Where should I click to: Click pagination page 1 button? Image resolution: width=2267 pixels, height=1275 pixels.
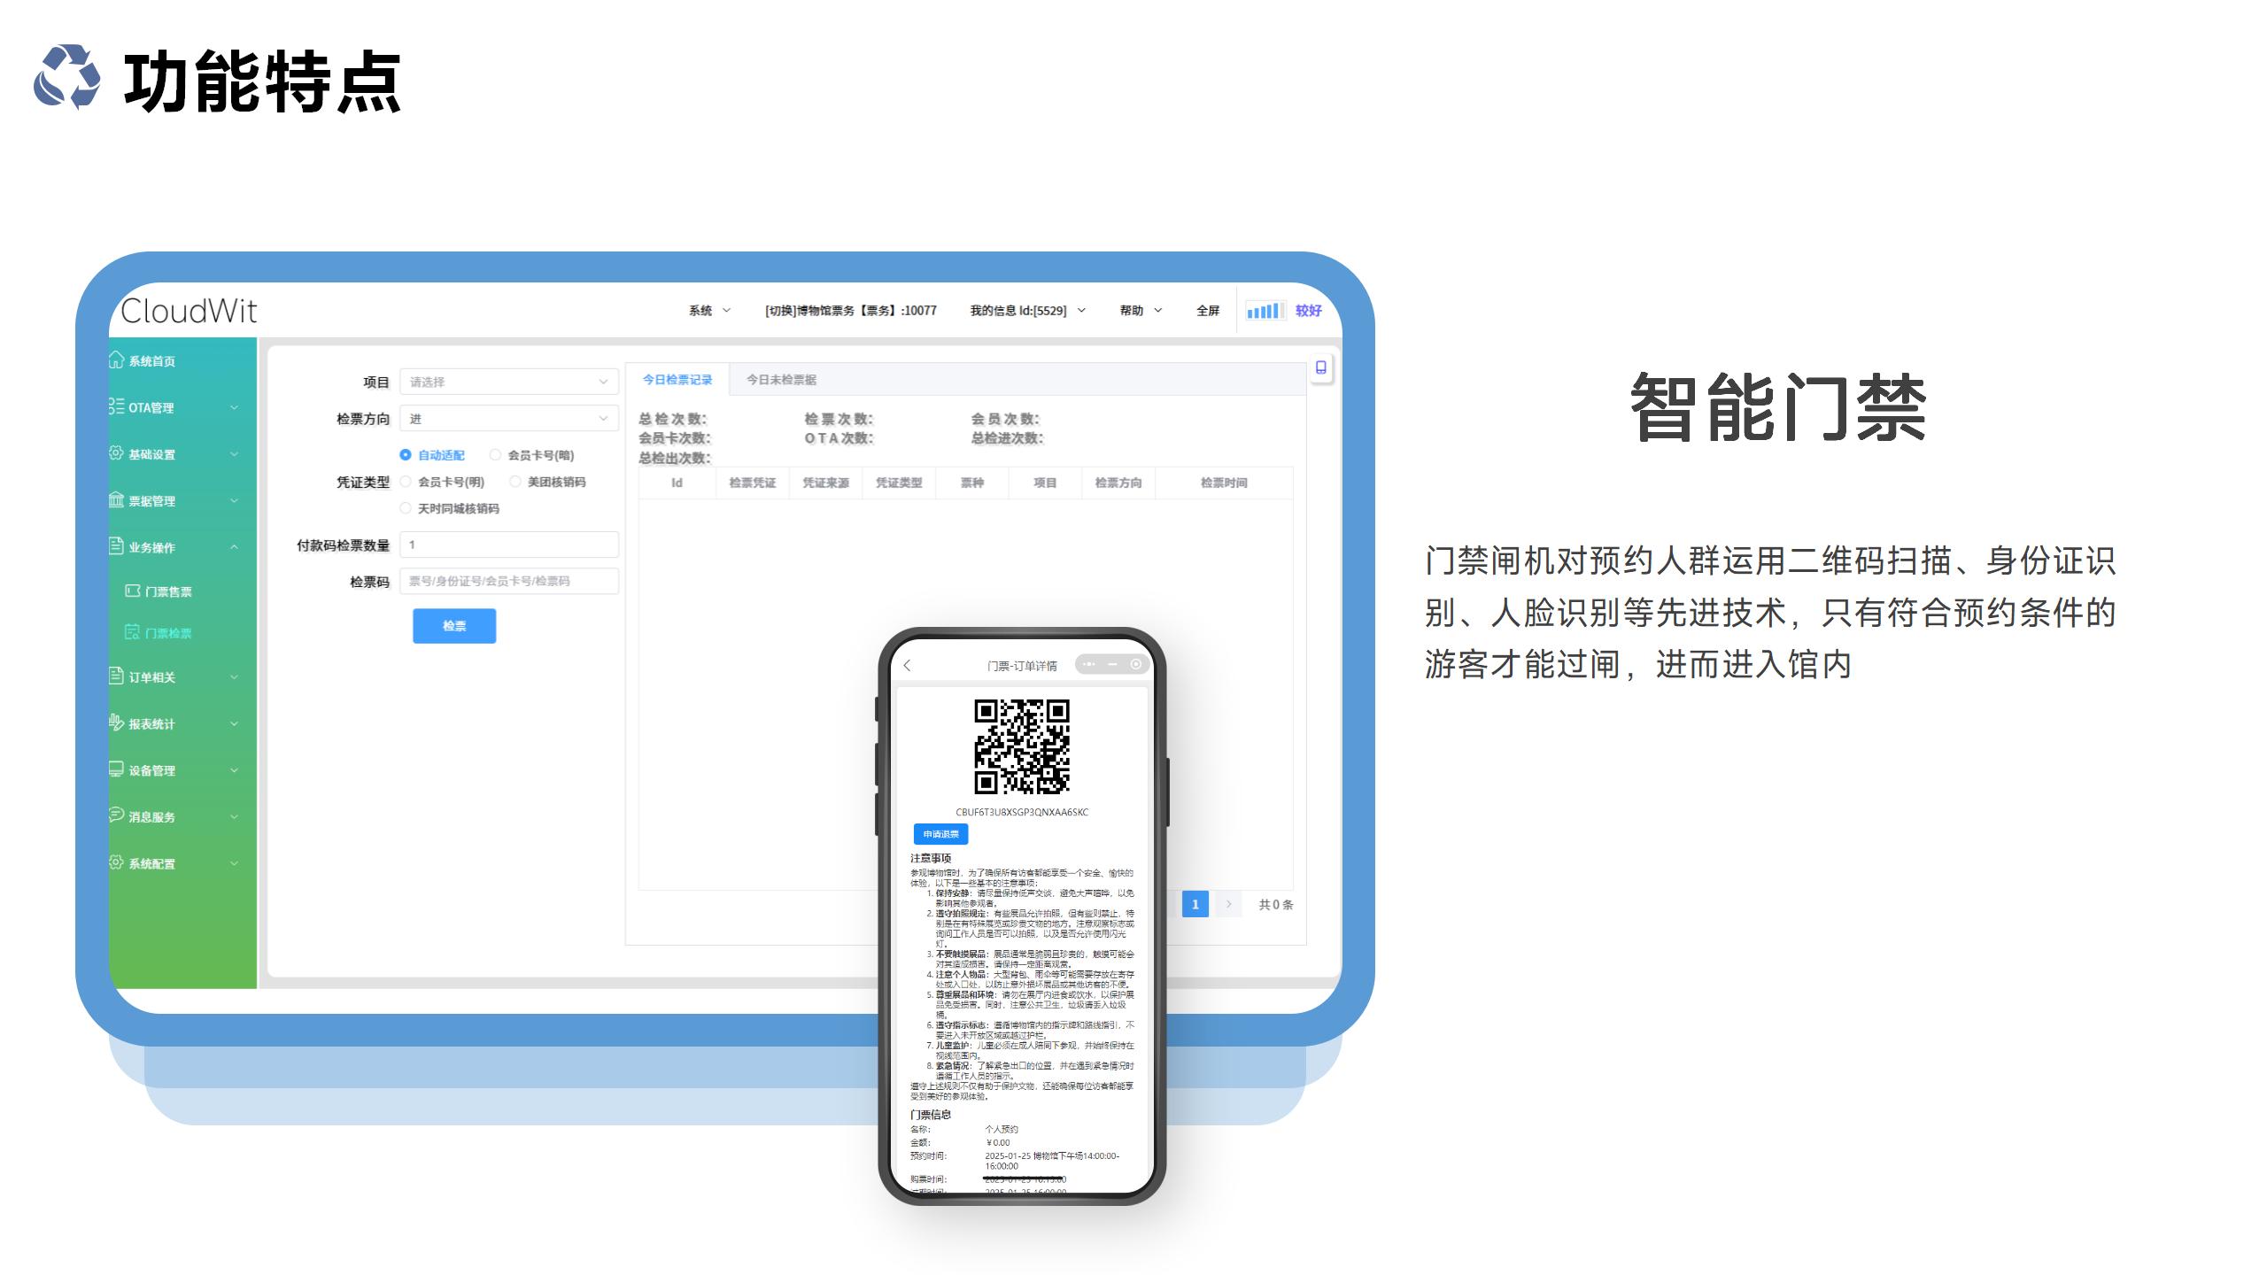(1195, 904)
